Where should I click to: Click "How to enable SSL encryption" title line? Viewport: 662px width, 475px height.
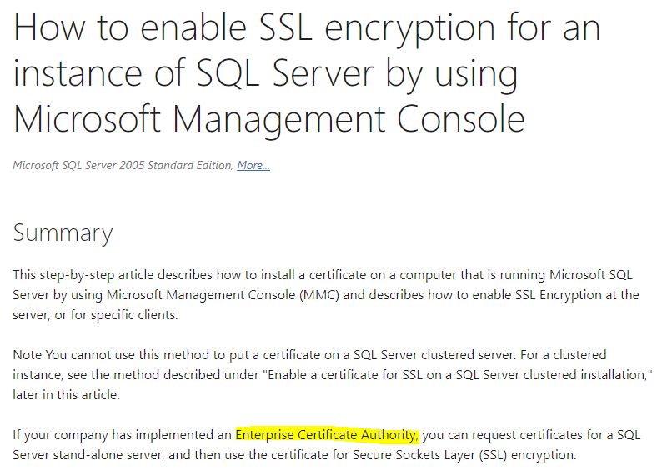(307, 30)
